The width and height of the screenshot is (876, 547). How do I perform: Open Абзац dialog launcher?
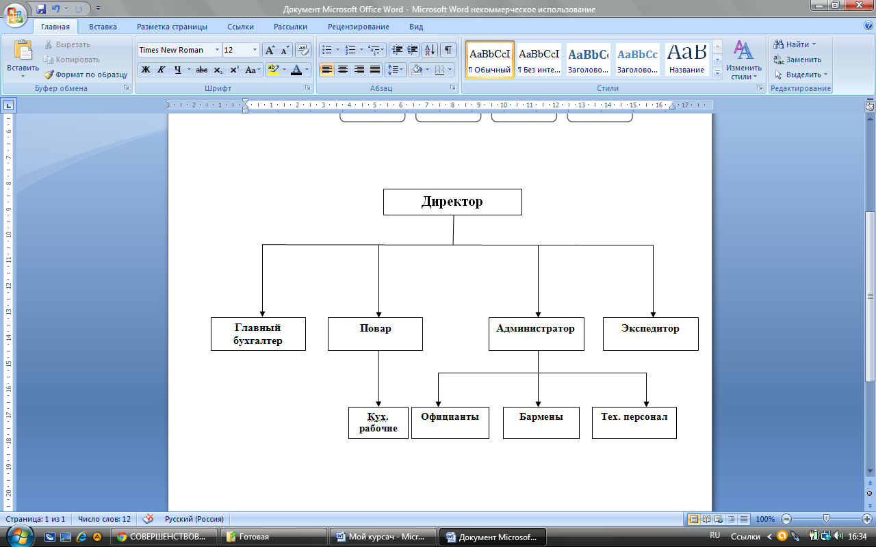pos(453,88)
